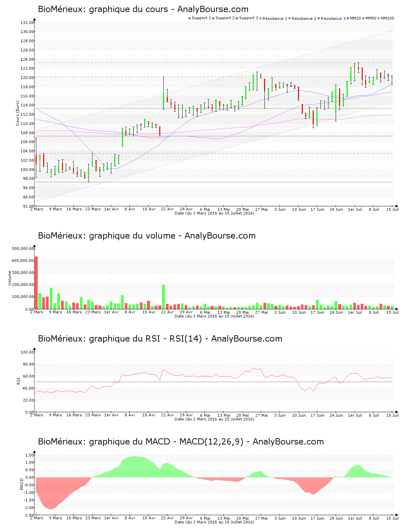Image resolution: width=411 pixels, height=532 pixels.
Task: Click the 132.00 price axis value
Action: pos(27,23)
